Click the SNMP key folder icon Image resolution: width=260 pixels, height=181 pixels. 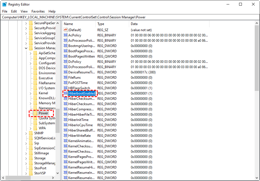point(31,133)
